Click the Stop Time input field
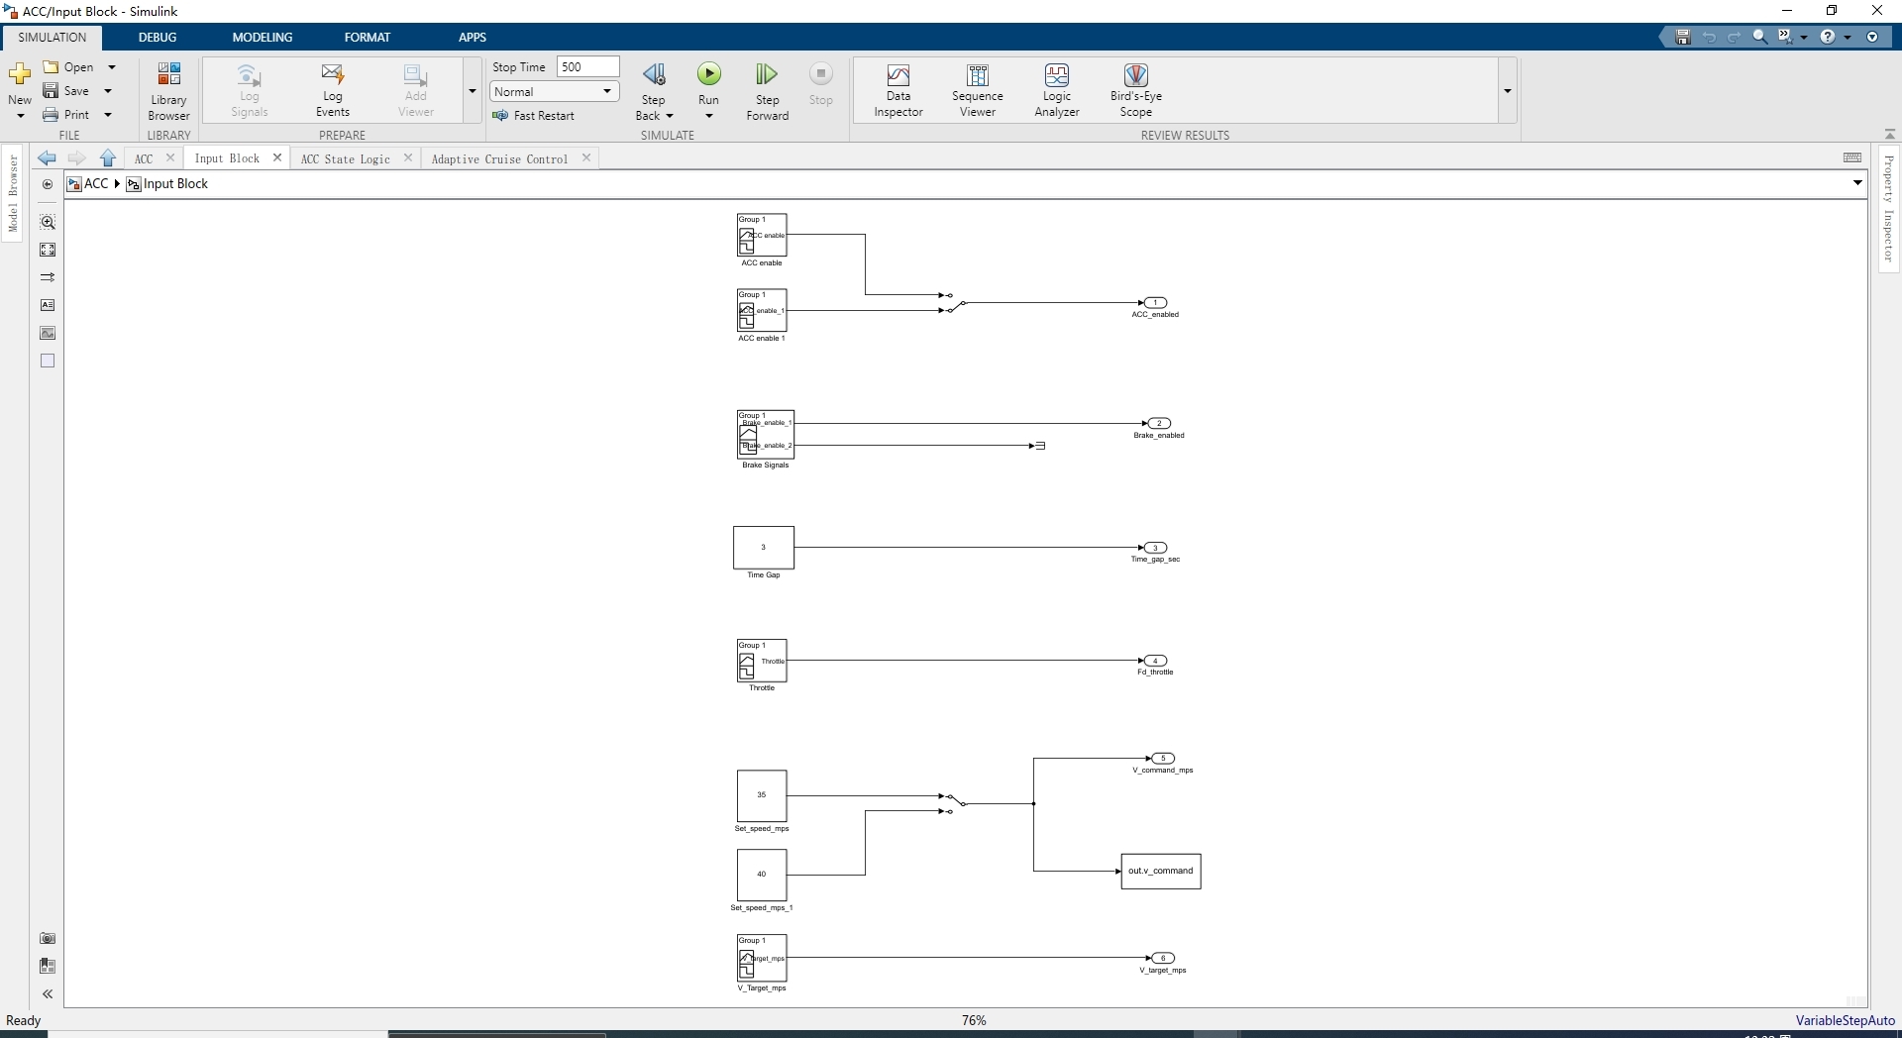The height and width of the screenshot is (1038, 1902). tap(587, 66)
